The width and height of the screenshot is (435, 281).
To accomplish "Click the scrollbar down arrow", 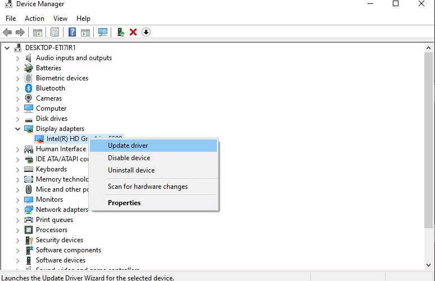I will (428, 265).
